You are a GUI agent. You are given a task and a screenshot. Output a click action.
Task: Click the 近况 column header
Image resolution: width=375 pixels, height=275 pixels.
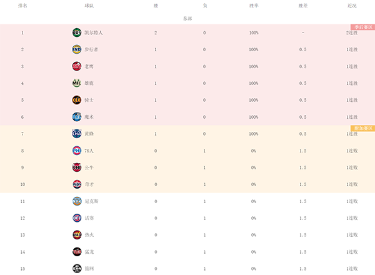point(352,5)
